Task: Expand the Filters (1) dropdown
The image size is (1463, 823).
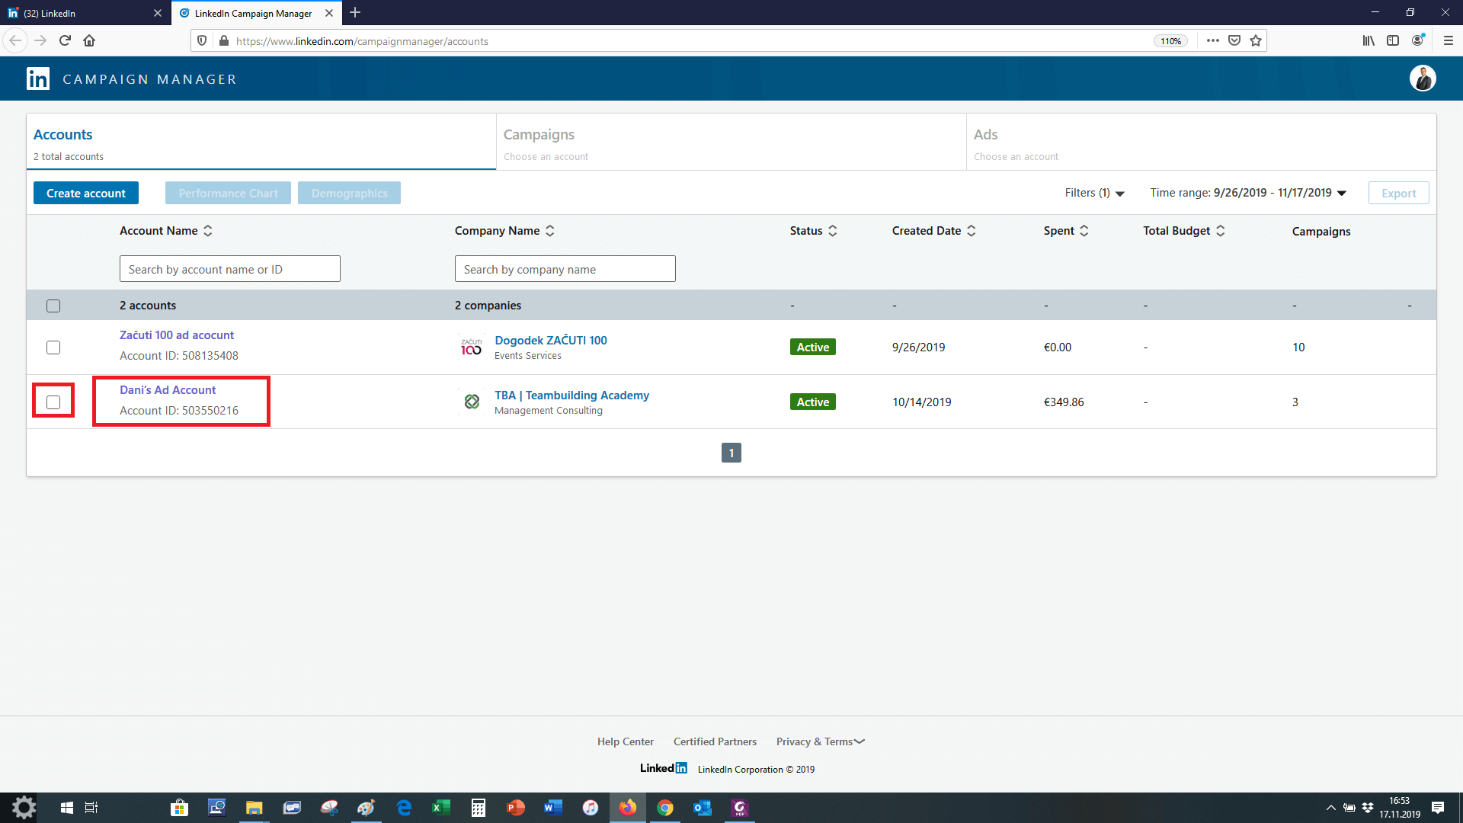Action: [1094, 193]
